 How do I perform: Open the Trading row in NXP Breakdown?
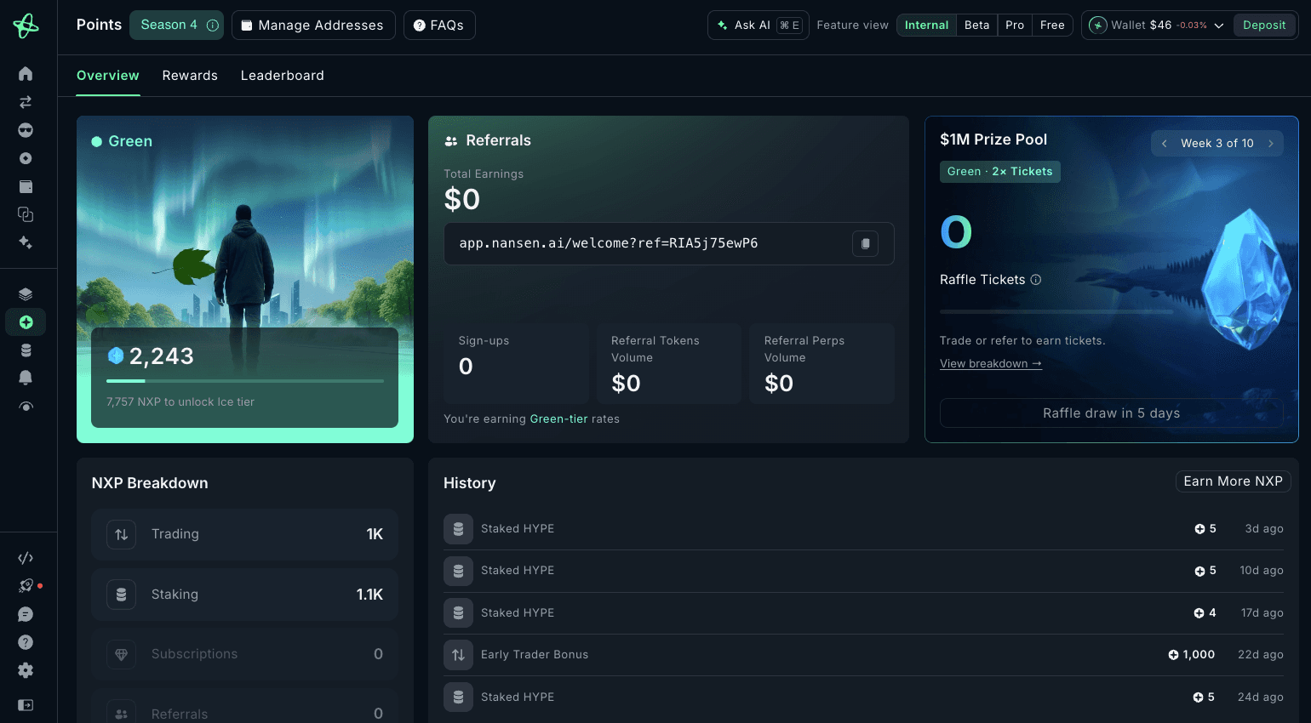[245, 534]
